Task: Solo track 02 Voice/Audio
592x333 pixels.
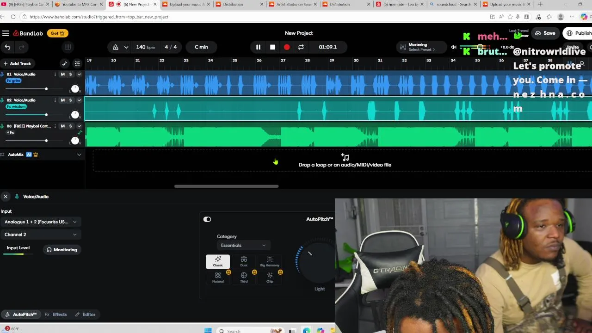Action: pyautogui.click(x=71, y=100)
